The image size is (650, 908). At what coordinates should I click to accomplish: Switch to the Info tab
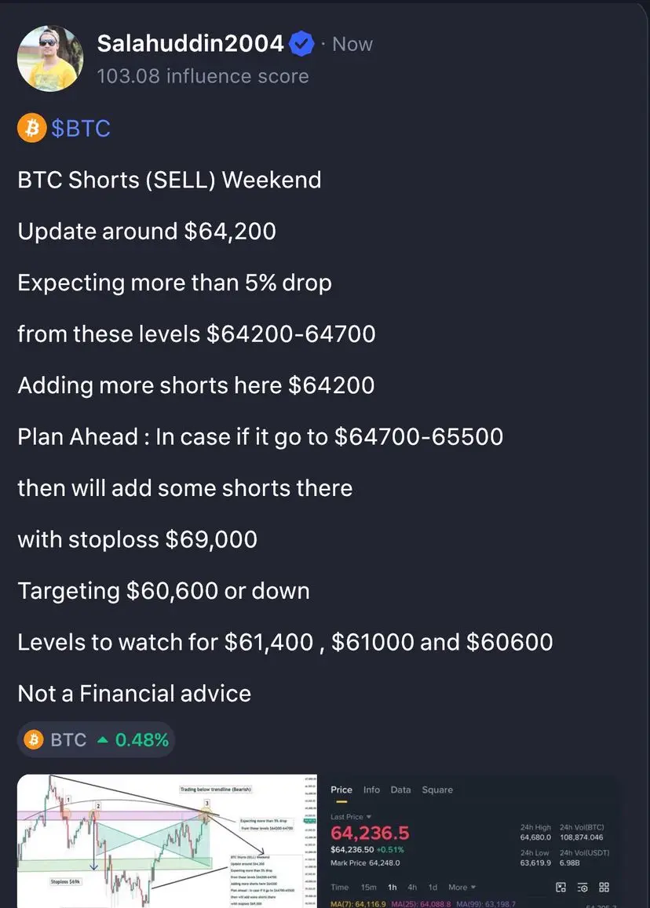371,789
